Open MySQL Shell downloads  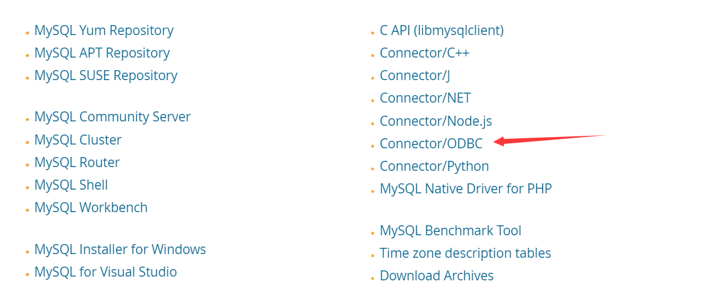(71, 185)
